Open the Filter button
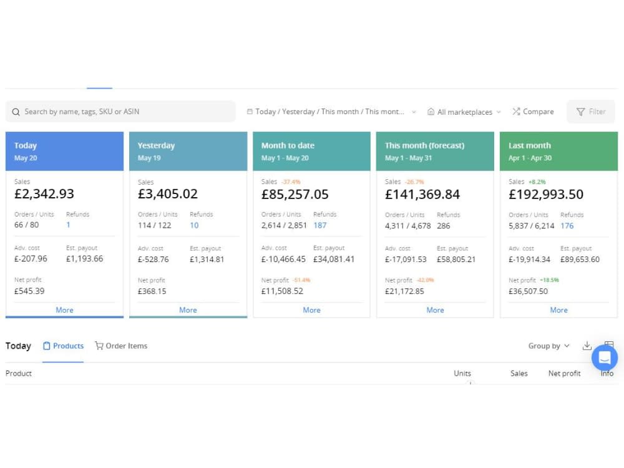Viewport: 624px width, 468px height. (x=590, y=112)
